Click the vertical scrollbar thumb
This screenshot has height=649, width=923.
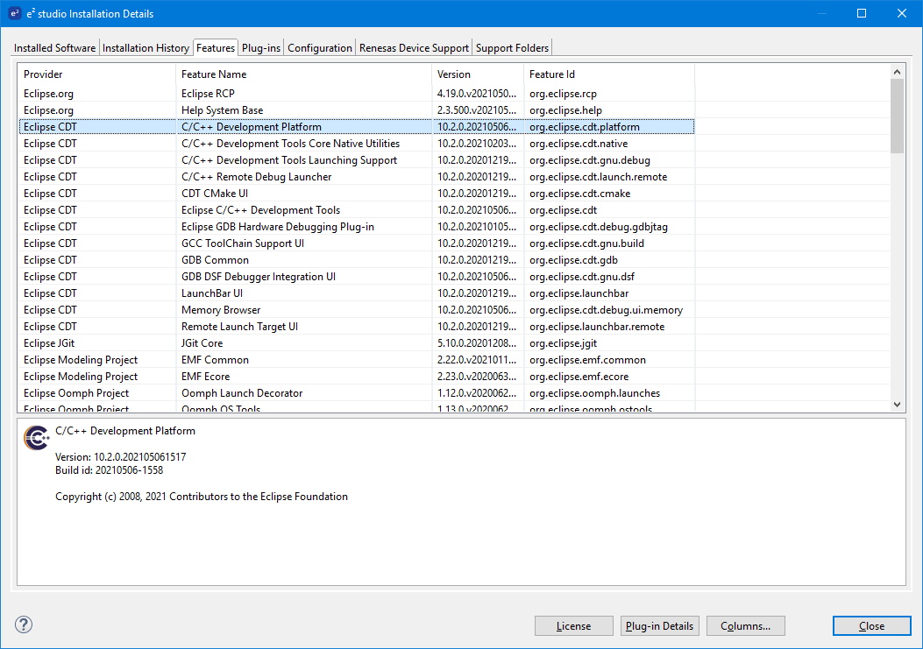coord(897,116)
